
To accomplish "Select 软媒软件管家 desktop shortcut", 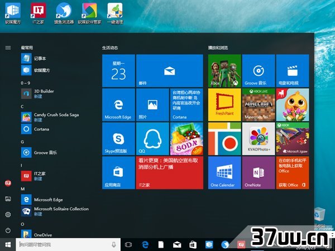I will tap(89, 13).
